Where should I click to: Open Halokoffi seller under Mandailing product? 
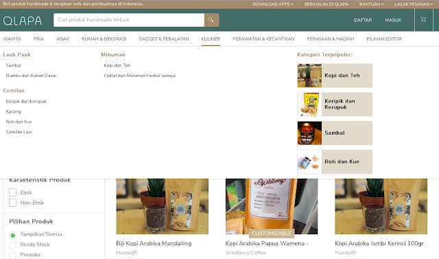(x=126, y=253)
